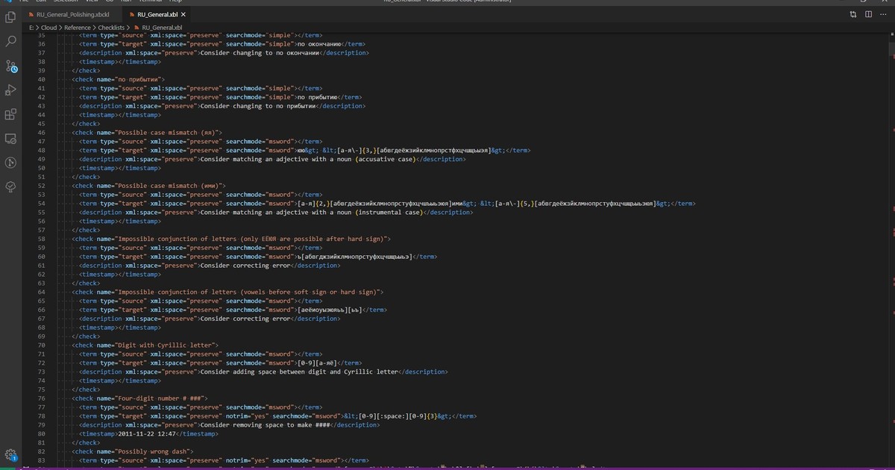
Task: Place cursor on "Consider changing to по прибытии" description
Action: click(x=257, y=106)
